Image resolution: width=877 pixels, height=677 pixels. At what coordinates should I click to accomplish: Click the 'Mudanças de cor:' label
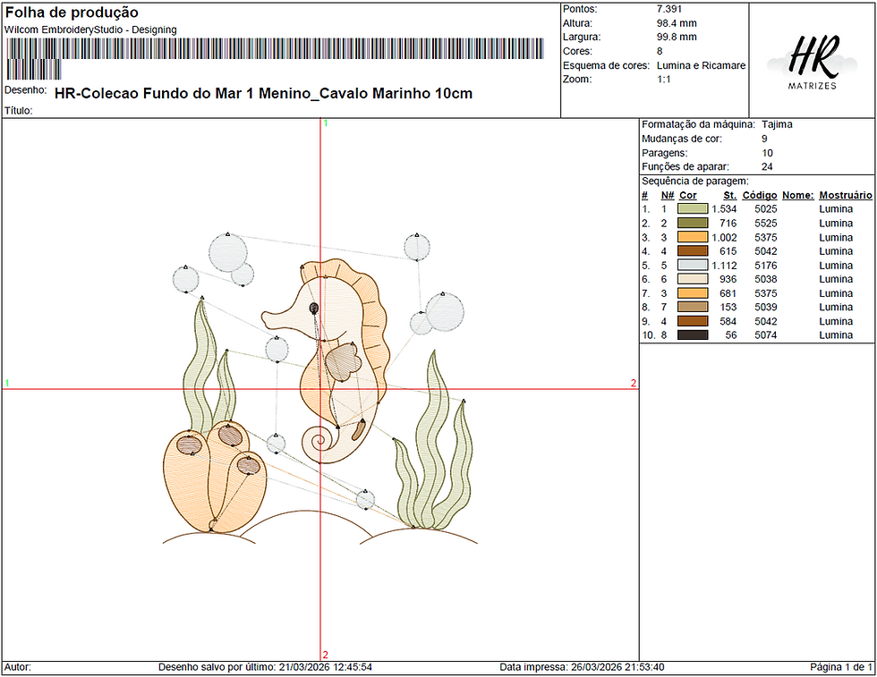[x=682, y=139]
